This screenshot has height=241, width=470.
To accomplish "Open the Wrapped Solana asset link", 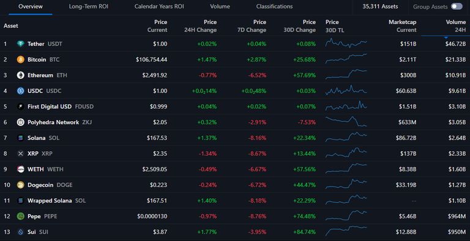I will pos(50,201).
